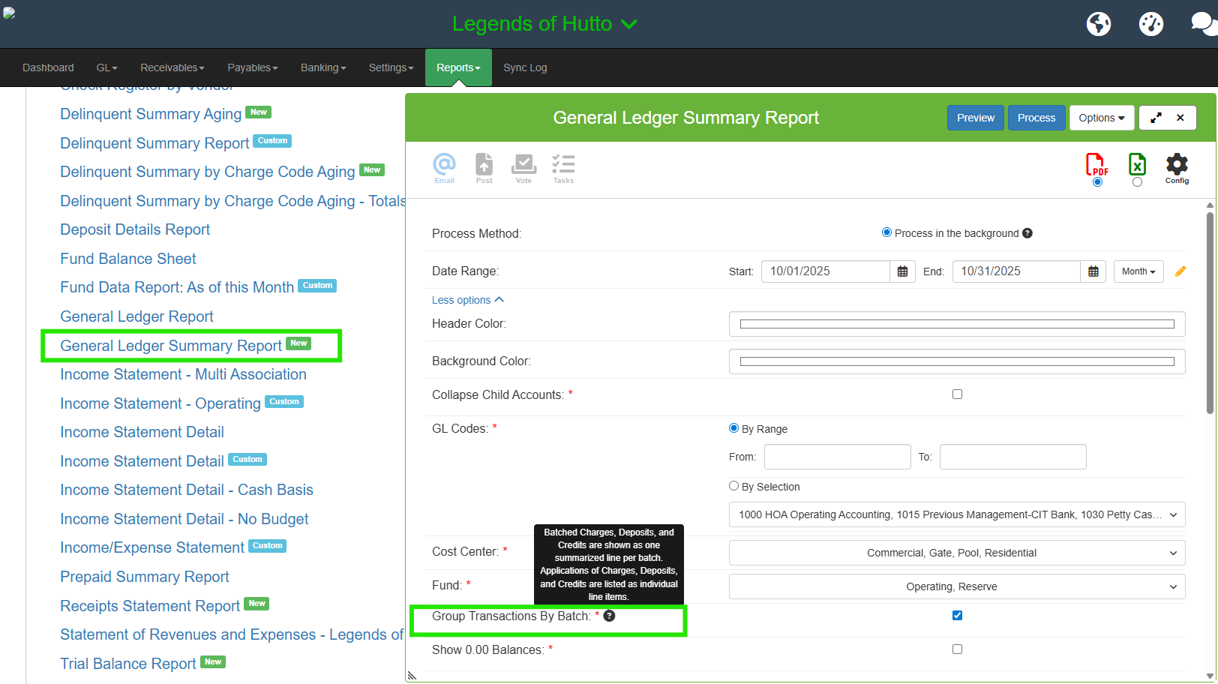Screen dimensions: 1218x684
Task: Open the Month range dropdown
Action: click(x=1138, y=271)
